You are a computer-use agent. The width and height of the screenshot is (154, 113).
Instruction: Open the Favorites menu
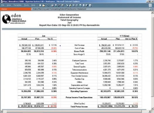tap(18, 5)
